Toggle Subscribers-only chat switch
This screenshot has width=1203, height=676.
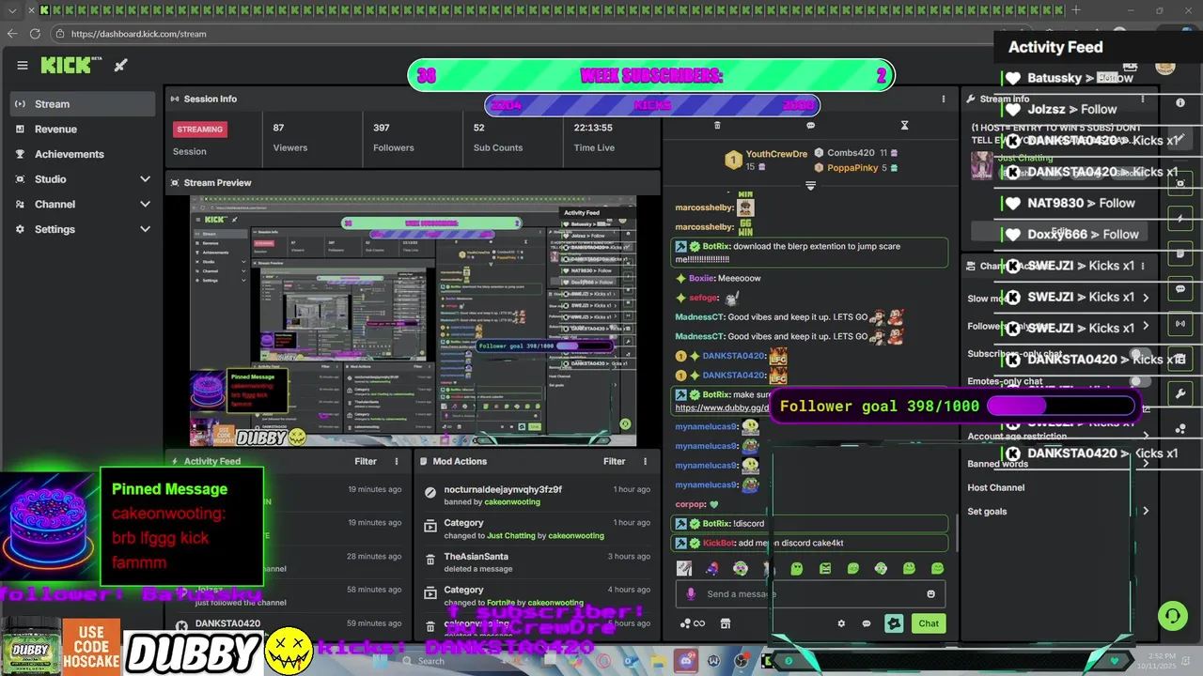1139,354
